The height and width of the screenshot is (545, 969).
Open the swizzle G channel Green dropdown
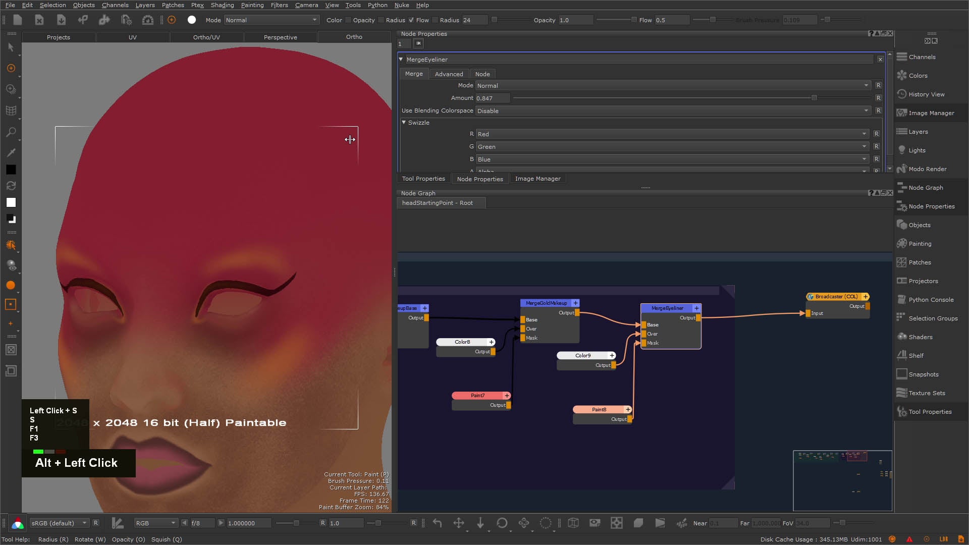click(x=673, y=147)
